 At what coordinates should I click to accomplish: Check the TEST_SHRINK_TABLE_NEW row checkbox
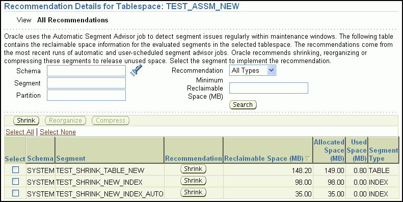[x=16, y=169]
